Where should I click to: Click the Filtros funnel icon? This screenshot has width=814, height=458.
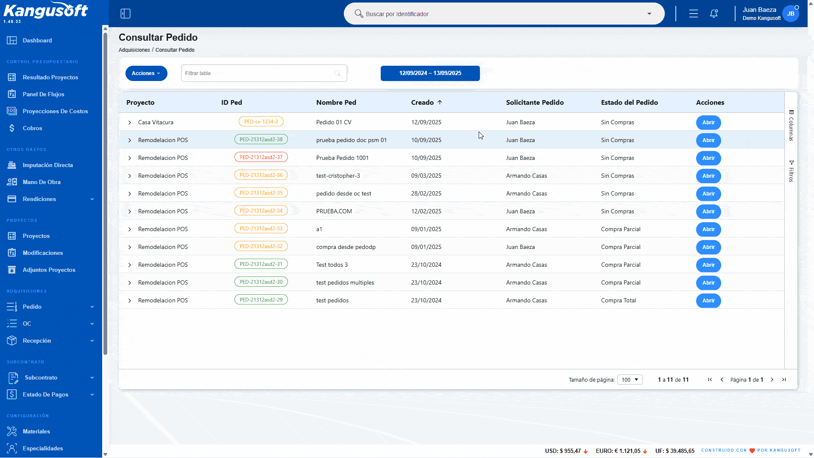click(791, 163)
